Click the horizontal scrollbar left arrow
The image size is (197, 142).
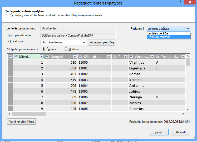(x=9, y=114)
